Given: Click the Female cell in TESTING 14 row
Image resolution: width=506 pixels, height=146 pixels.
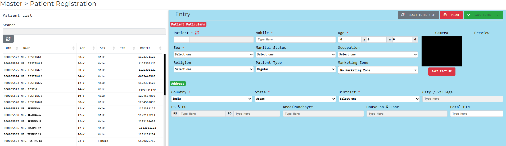Looking at the screenshot, I should tap(103, 141).
